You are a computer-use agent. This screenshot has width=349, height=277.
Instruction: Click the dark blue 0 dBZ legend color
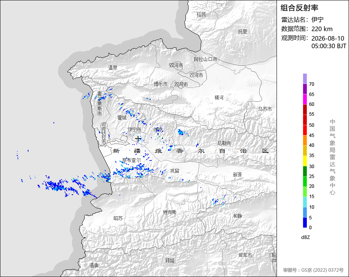(305, 222)
